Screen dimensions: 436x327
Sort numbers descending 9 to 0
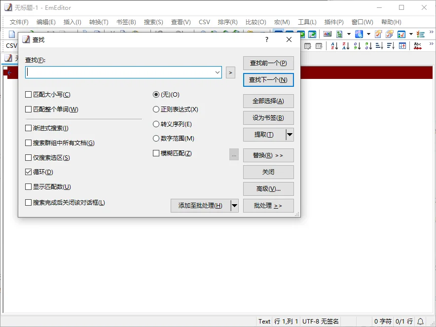tap(369, 46)
